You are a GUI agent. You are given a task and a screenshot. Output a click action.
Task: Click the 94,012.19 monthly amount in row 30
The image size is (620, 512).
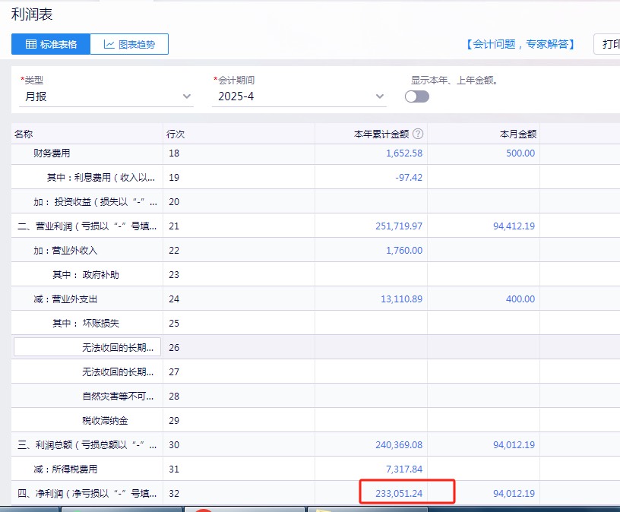click(x=514, y=445)
